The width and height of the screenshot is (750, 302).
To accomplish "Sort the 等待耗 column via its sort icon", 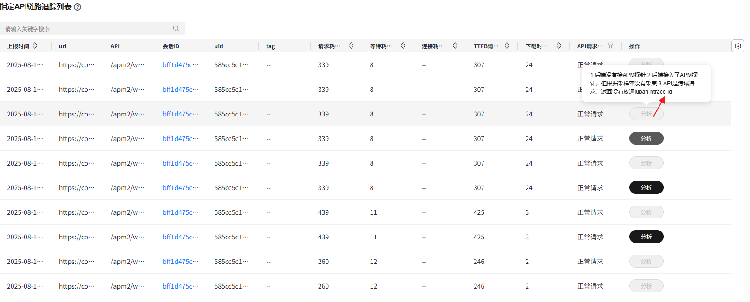I will click(403, 46).
